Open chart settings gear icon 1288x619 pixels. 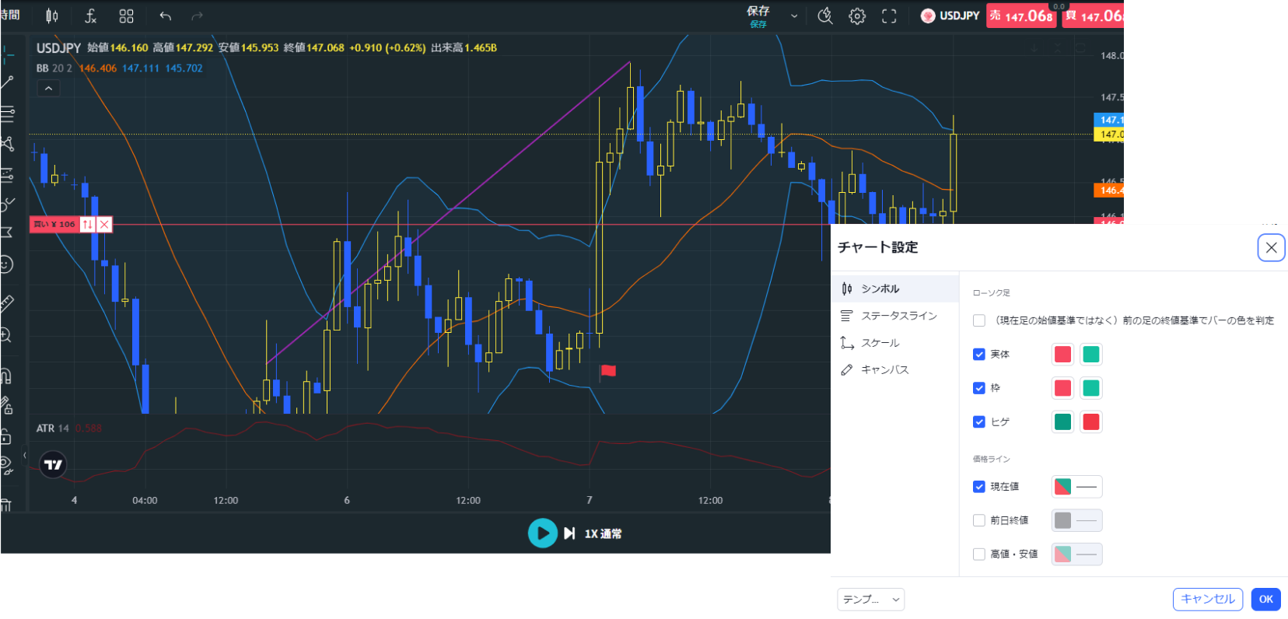point(856,16)
